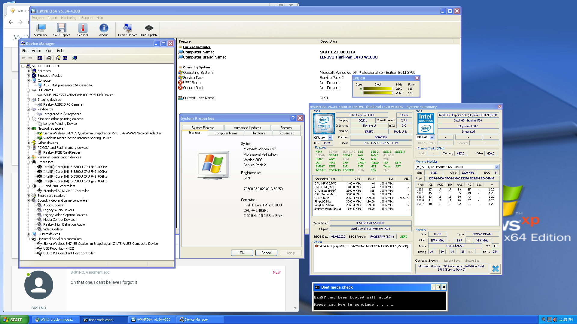This screenshot has height=324, width=577.
Task: Click the Intel Core i5 logo
Action: point(324,124)
